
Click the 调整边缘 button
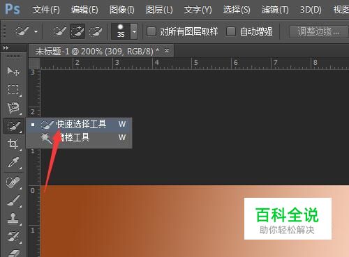(318, 31)
